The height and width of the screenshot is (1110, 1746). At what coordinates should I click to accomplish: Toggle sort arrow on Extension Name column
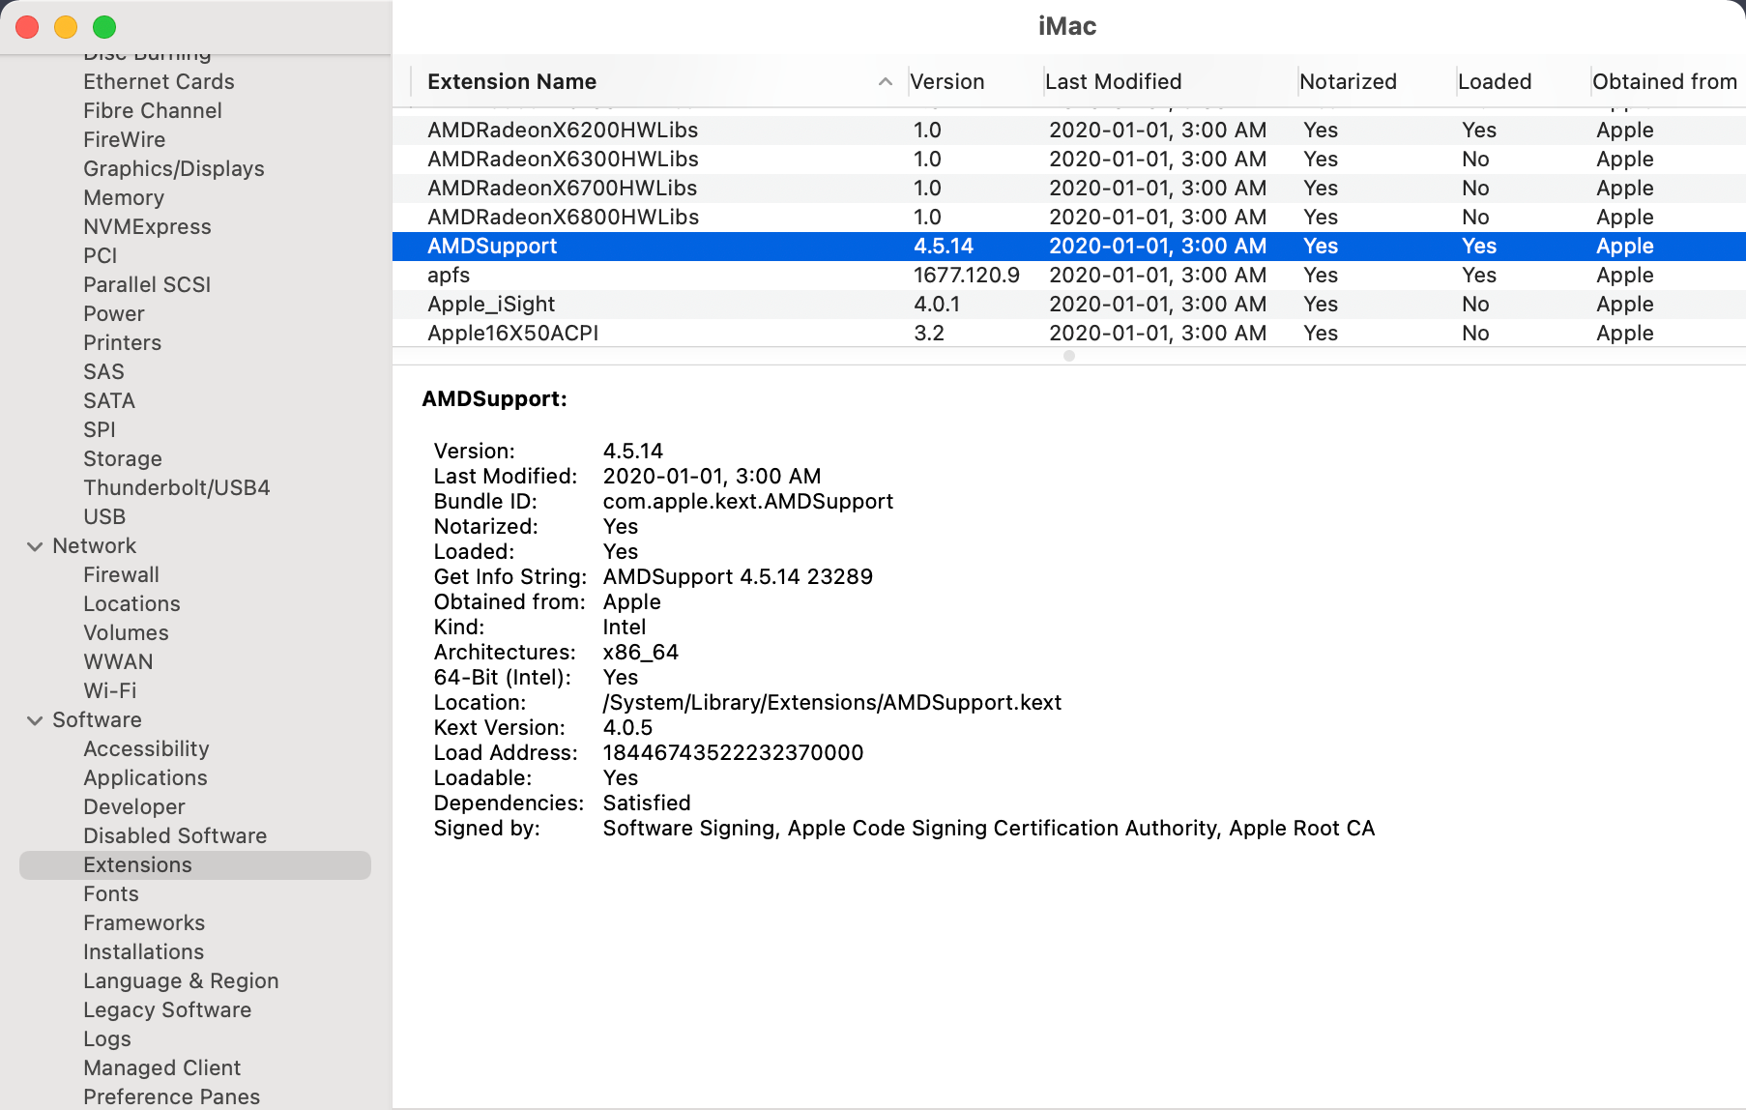pyautogui.click(x=885, y=82)
